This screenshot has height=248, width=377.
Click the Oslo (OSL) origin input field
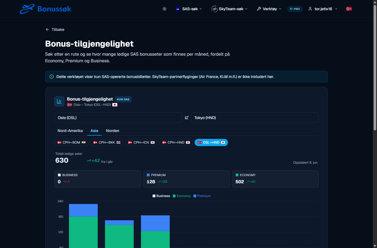click(118, 118)
